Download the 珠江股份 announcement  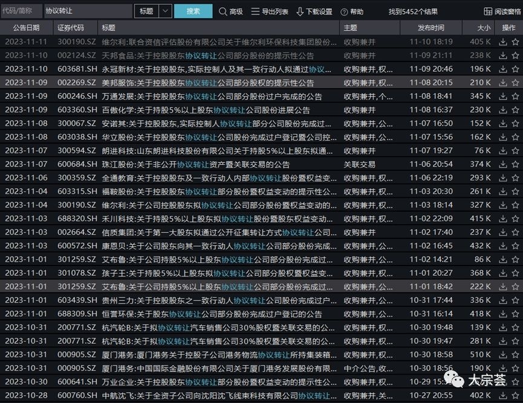point(503,163)
